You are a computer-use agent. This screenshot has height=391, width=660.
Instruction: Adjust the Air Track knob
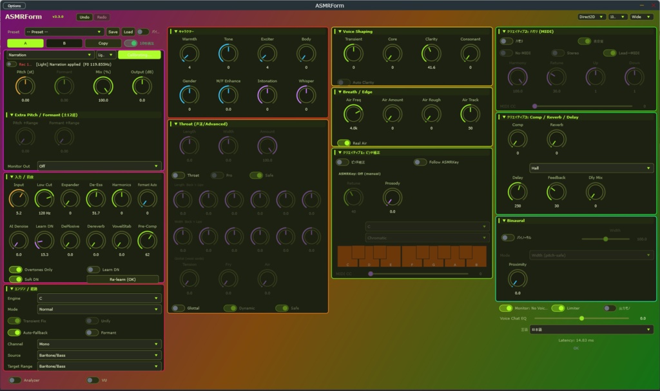(x=470, y=114)
